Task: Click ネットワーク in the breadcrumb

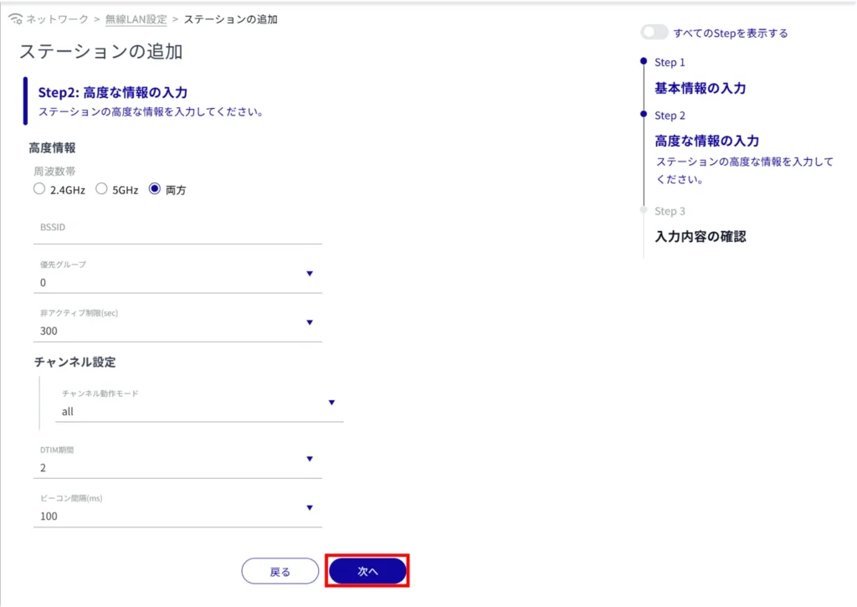Action: 57,19
